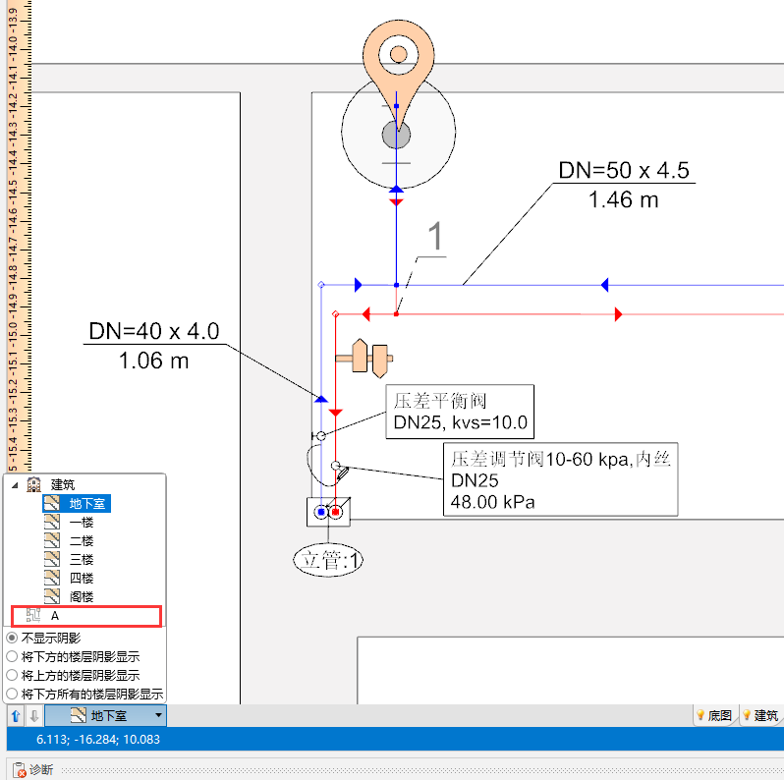The width and height of the screenshot is (784, 780).
Task: Select 阁楼 floor in the tree
Action: pyautogui.click(x=81, y=597)
